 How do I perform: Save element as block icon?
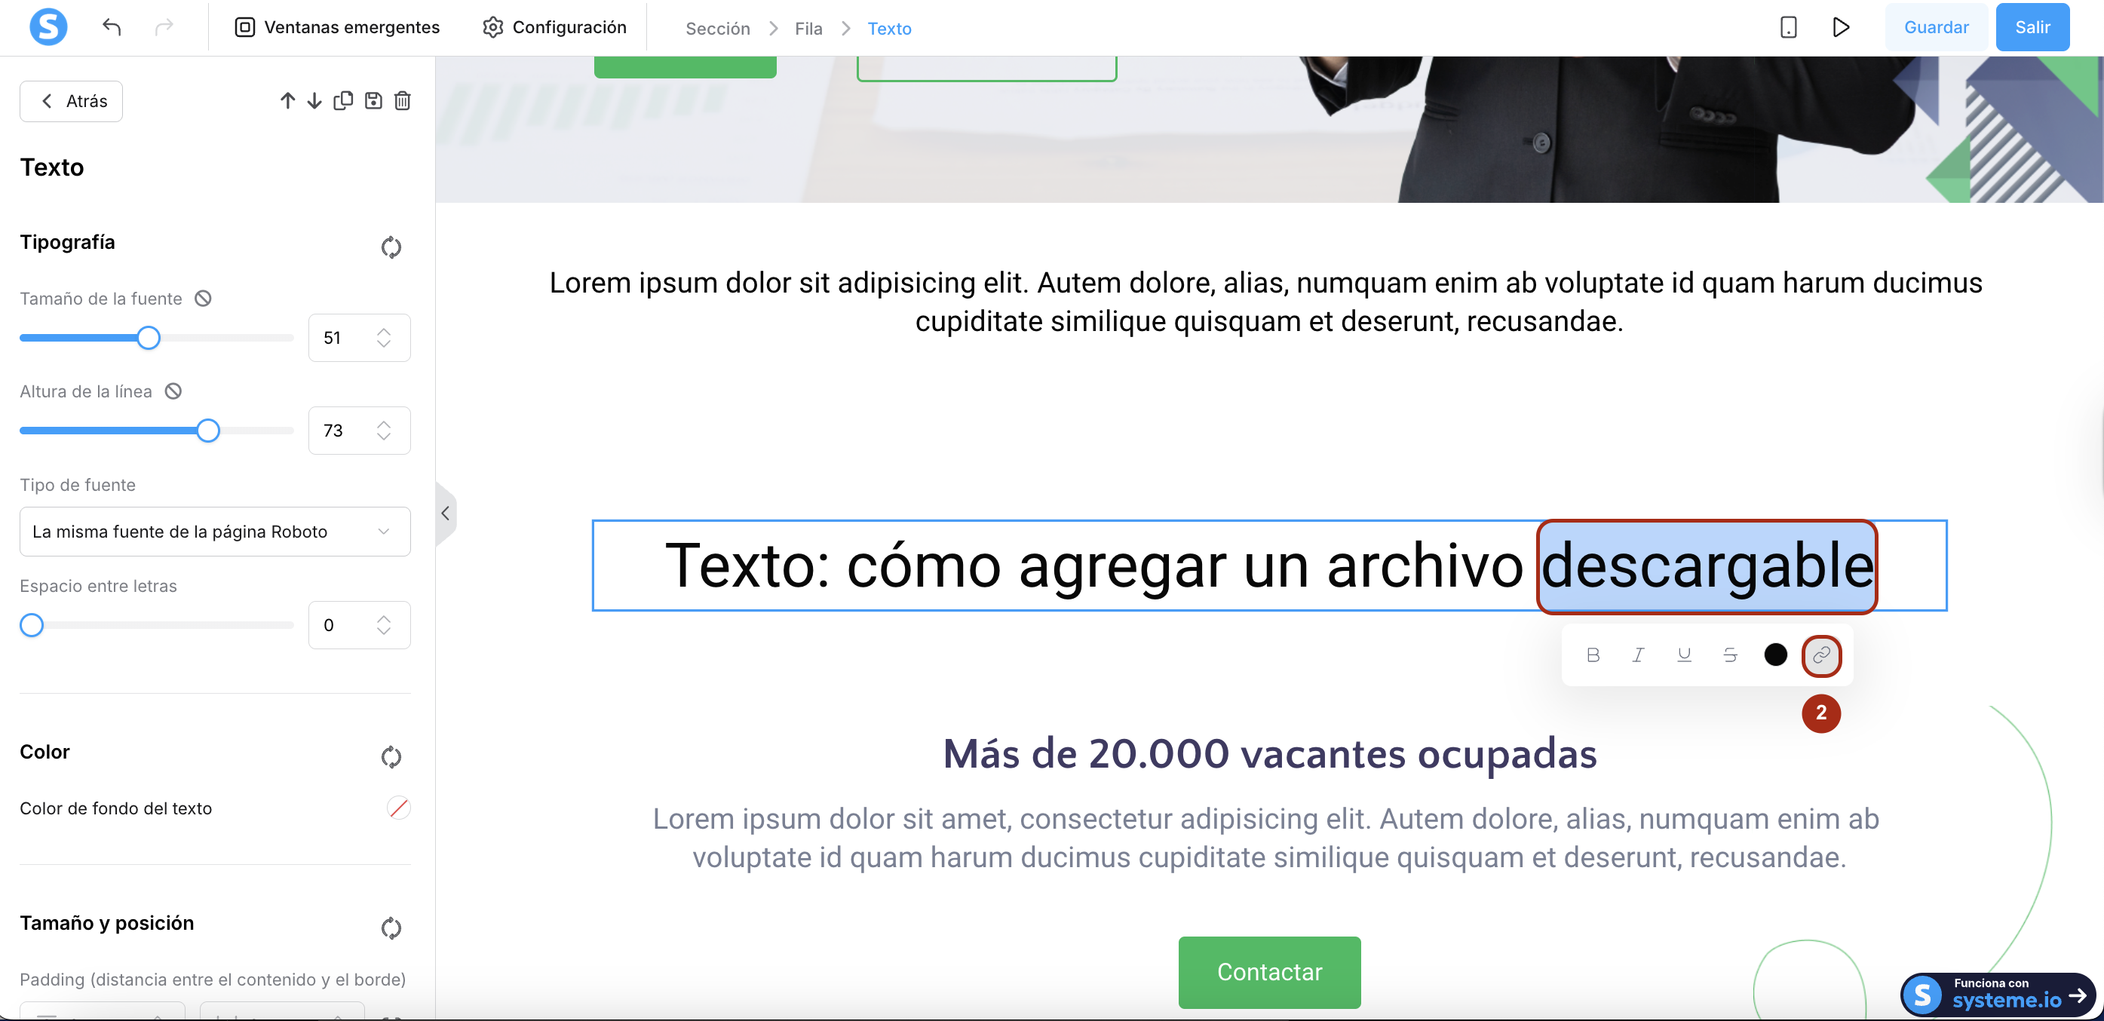(x=373, y=100)
